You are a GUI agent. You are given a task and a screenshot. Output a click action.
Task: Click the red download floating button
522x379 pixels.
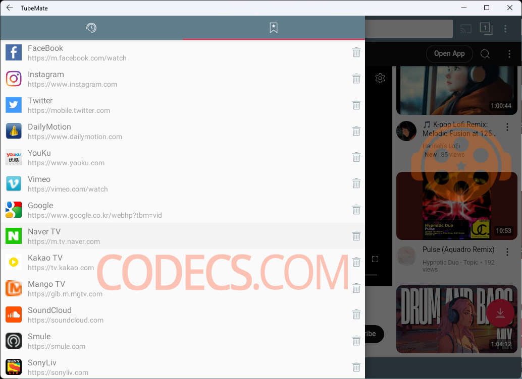pyautogui.click(x=500, y=313)
